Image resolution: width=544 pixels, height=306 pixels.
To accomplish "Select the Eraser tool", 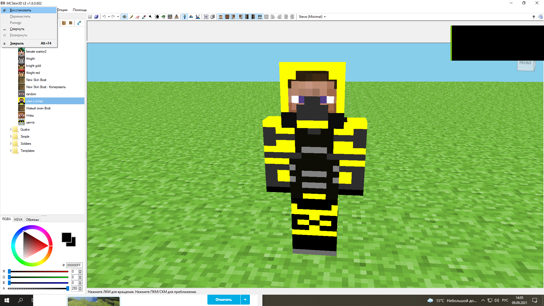I will point(137,17).
